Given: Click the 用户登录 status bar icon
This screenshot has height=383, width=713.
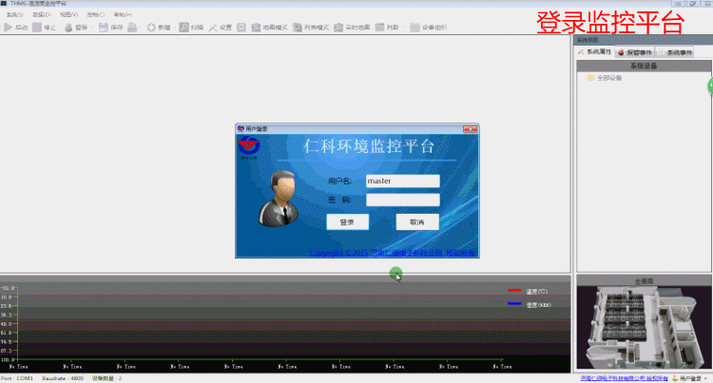Looking at the screenshot, I should coord(675,378).
